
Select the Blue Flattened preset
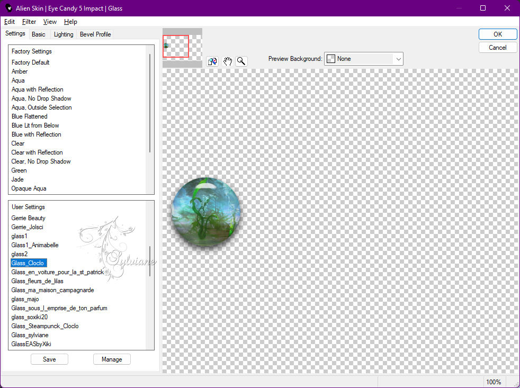pyautogui.click(x=29, y=116)
